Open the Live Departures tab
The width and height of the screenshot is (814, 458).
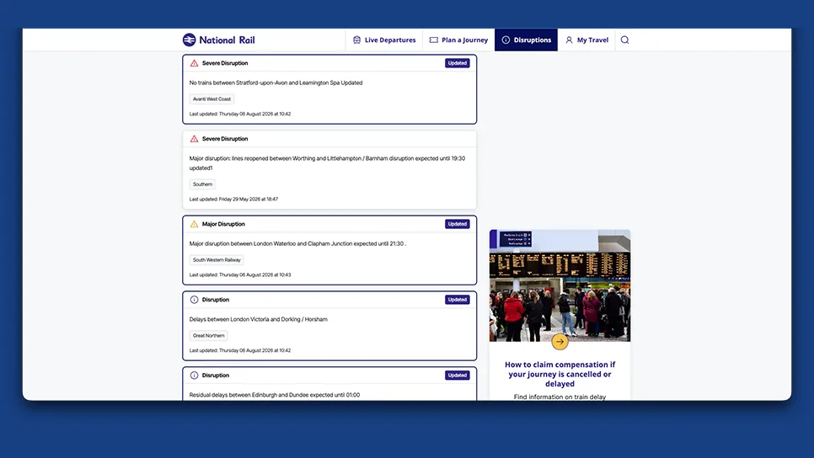click(x=384, y=40)
